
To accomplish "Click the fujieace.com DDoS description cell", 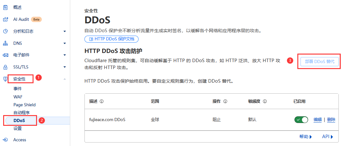I will point(107,120).
